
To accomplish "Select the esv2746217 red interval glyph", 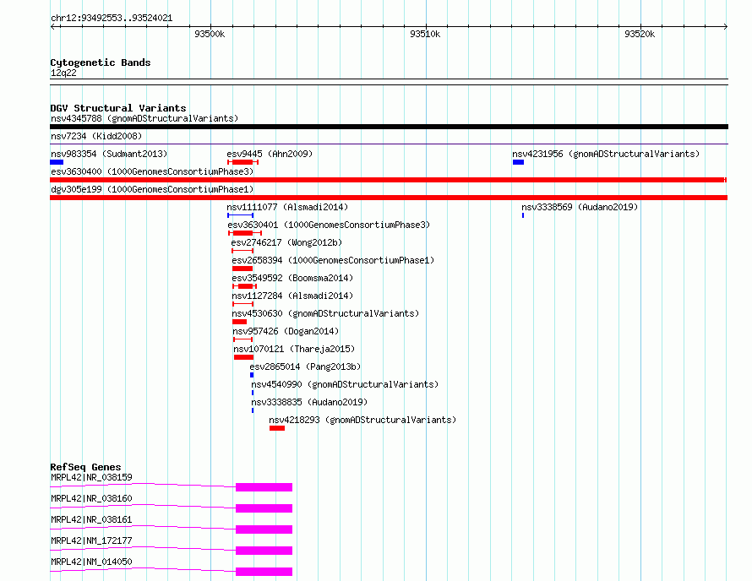I will [242, 251].
